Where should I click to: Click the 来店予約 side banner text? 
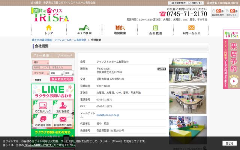click(234, 57)
